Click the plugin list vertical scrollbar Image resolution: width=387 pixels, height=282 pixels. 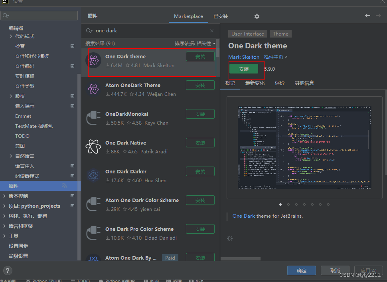218,48
